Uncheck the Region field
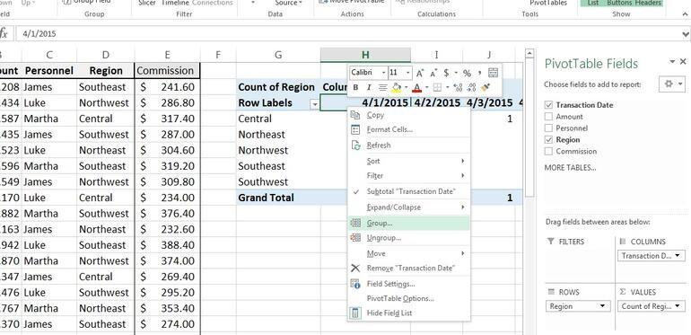The width and height of the screenshot is (691, 335). (x=548, y=140)
